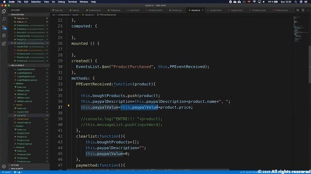Click line number 33 in the gutter
This screenshot has height=174, width=311.
coord(60,84)
